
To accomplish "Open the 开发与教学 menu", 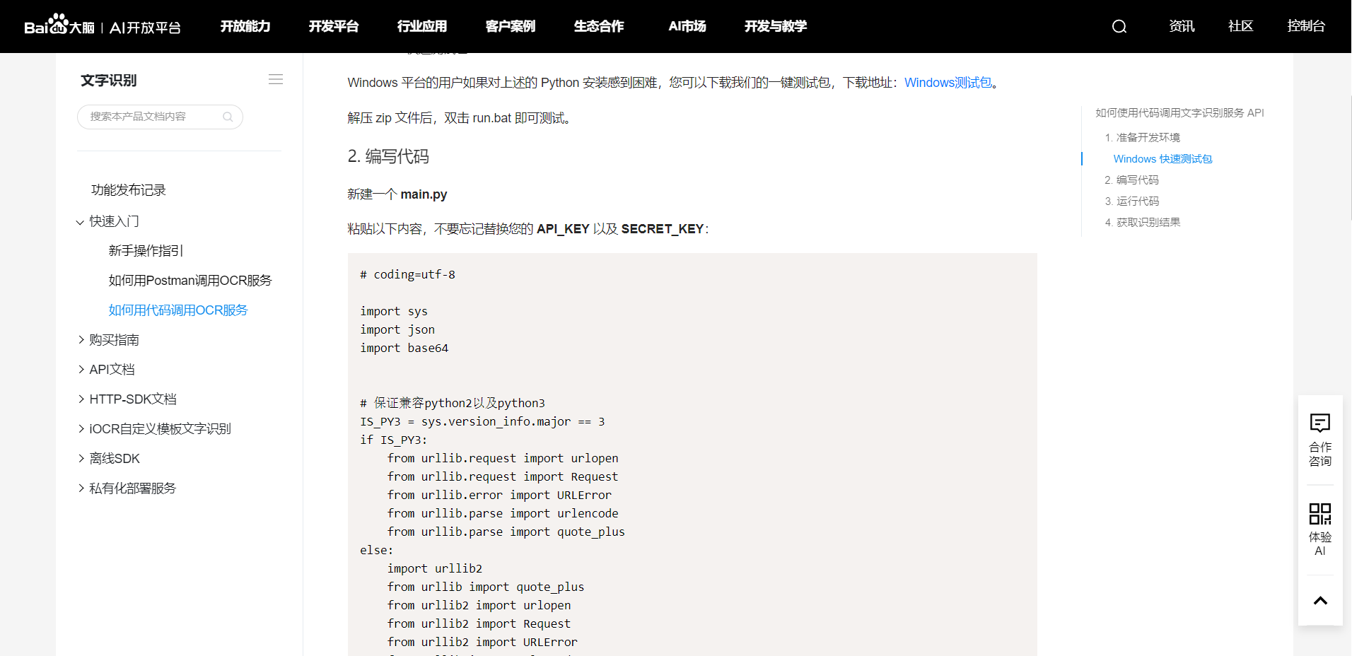I will pyautogui.click(x=776, y=26).
